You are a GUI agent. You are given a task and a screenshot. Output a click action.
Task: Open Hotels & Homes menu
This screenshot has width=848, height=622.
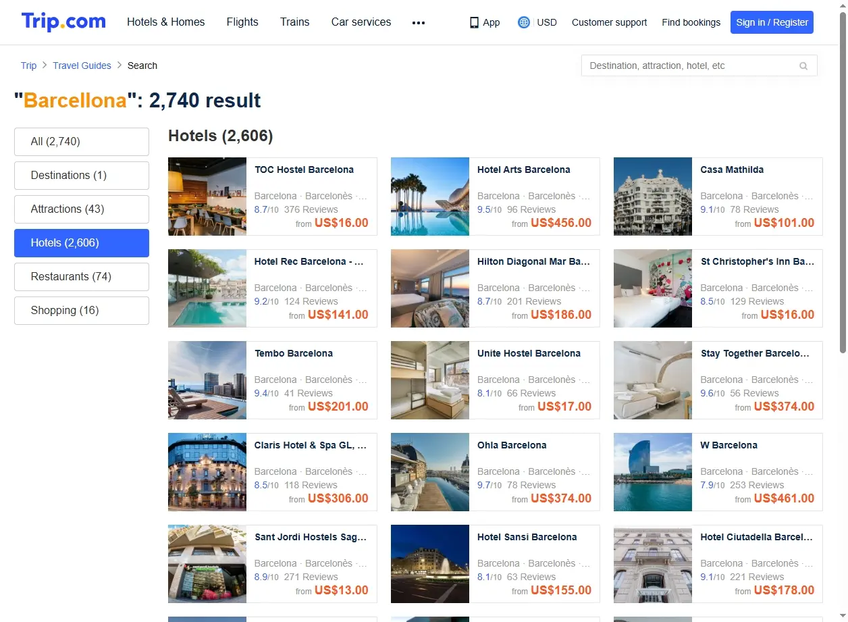(166, 22)
